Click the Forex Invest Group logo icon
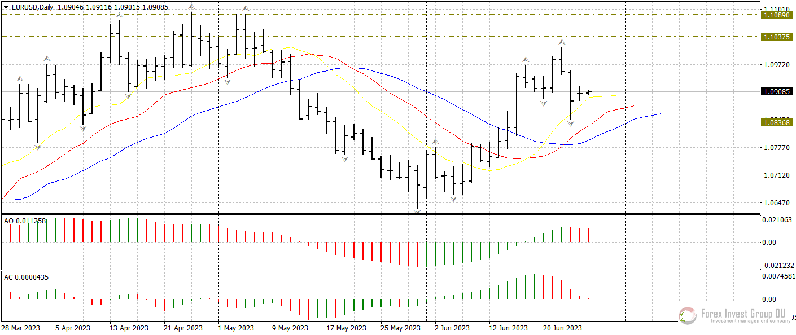Viewport: 796px width, 335px height. click(687, 315)
